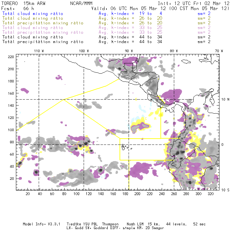The width and height of the screenshot is (231, 231).
Task: Click the vertical-axis tick label '140'
Action: 11,106
